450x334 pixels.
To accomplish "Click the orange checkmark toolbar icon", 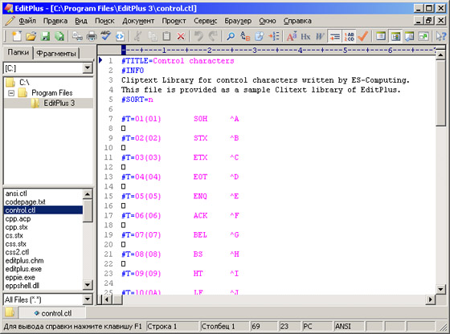I will point(362,36).
